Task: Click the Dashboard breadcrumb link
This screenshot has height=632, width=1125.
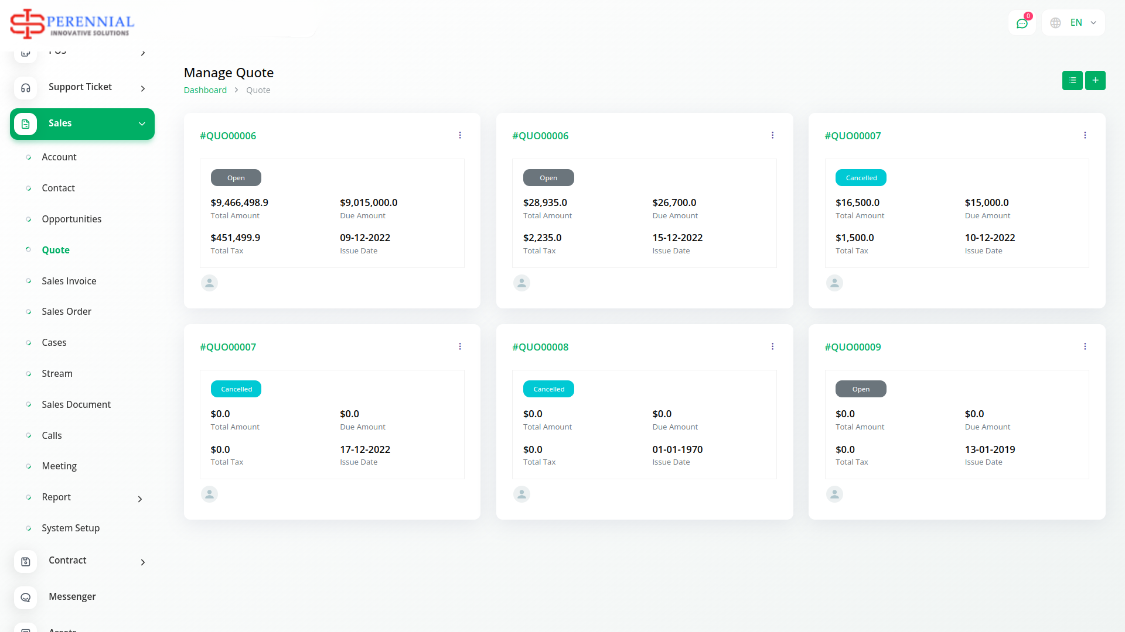Action: pos(205,90)
